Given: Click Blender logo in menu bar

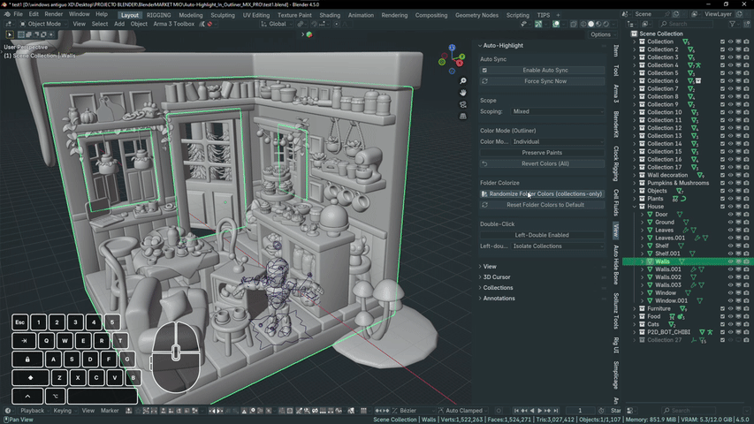Looking at the screenshot, I should (7, 14).
